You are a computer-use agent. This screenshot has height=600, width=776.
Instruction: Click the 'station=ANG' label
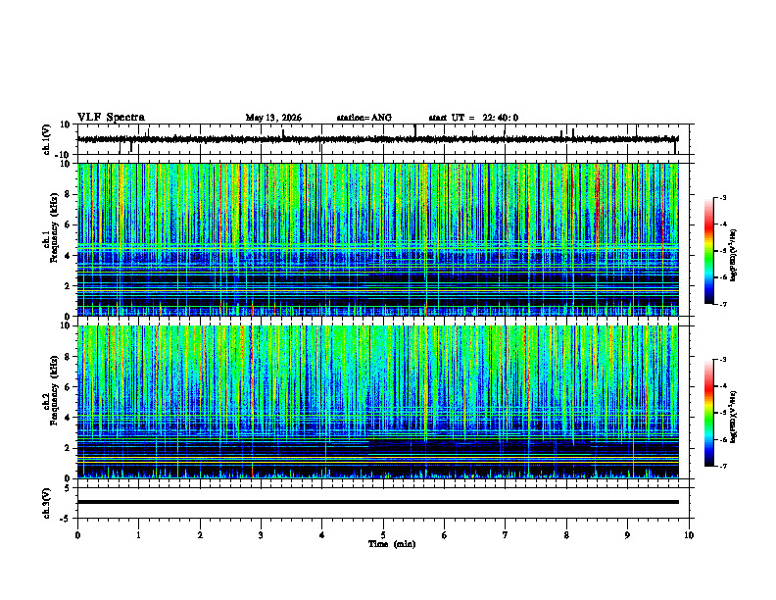click(364, 118)
